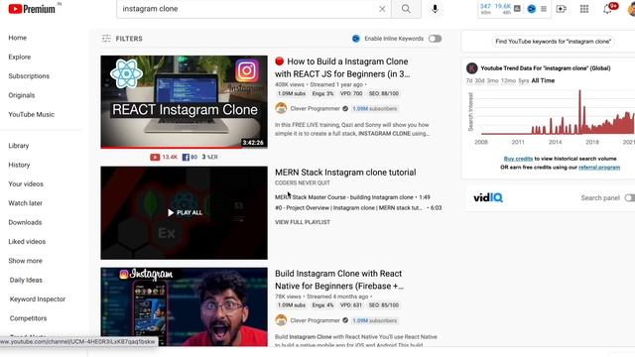Open How to Build a Instagram Clone title
The height and width of the screenshot is (357, 635).
pos(342,67)
